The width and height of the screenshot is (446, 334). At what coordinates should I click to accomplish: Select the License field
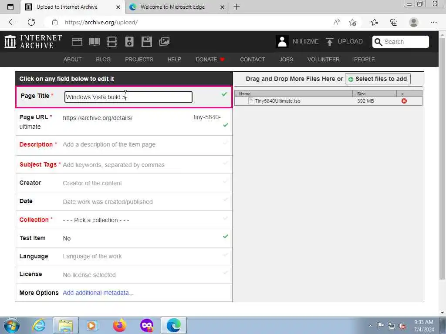click(x=124, y=275)
